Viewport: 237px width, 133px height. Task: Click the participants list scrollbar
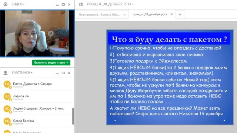coord(73,116)
